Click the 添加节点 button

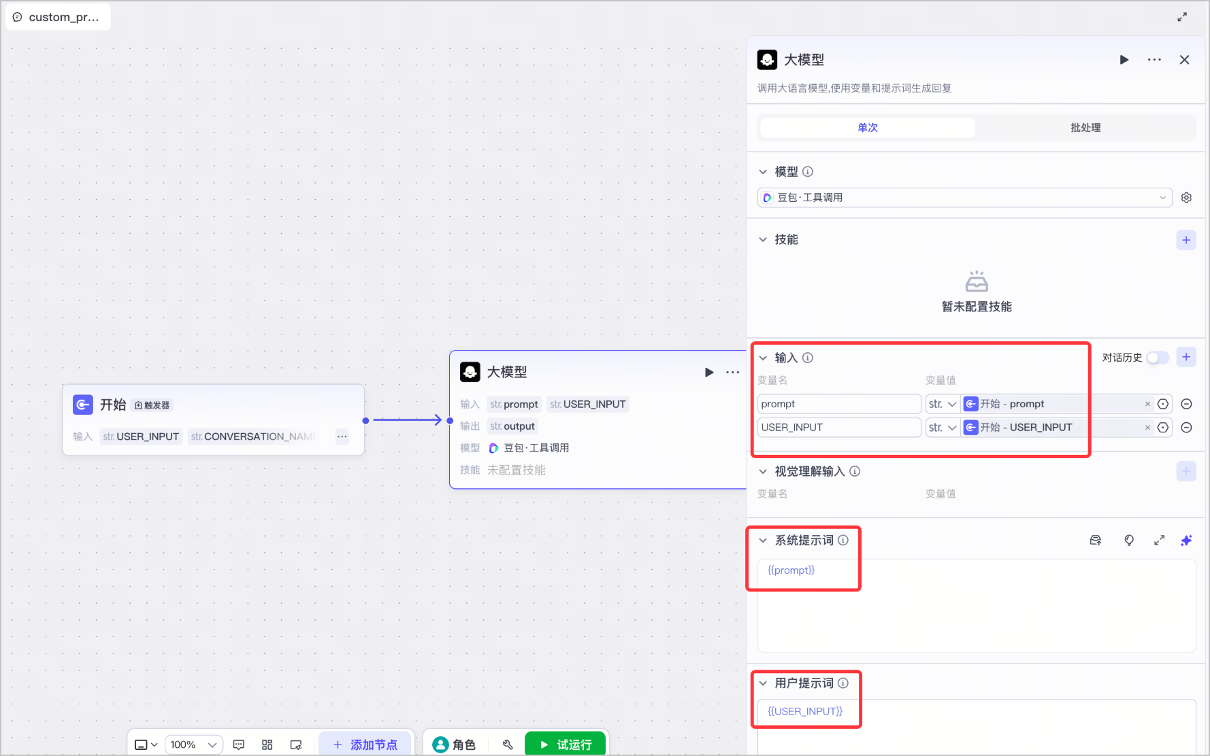pos(365,744)
